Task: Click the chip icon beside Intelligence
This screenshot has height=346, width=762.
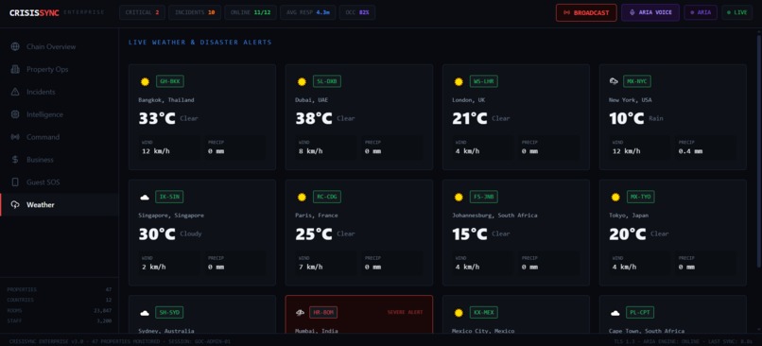Action: 15,114
